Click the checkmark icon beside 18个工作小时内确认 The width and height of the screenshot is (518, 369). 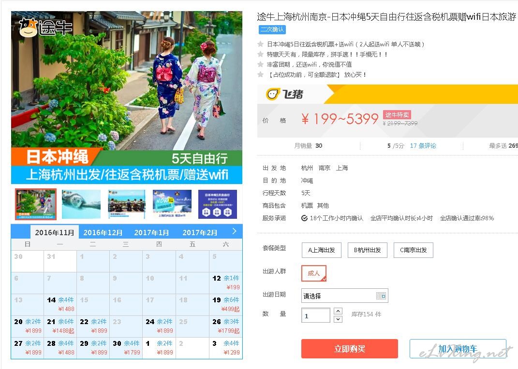(304, 218)
